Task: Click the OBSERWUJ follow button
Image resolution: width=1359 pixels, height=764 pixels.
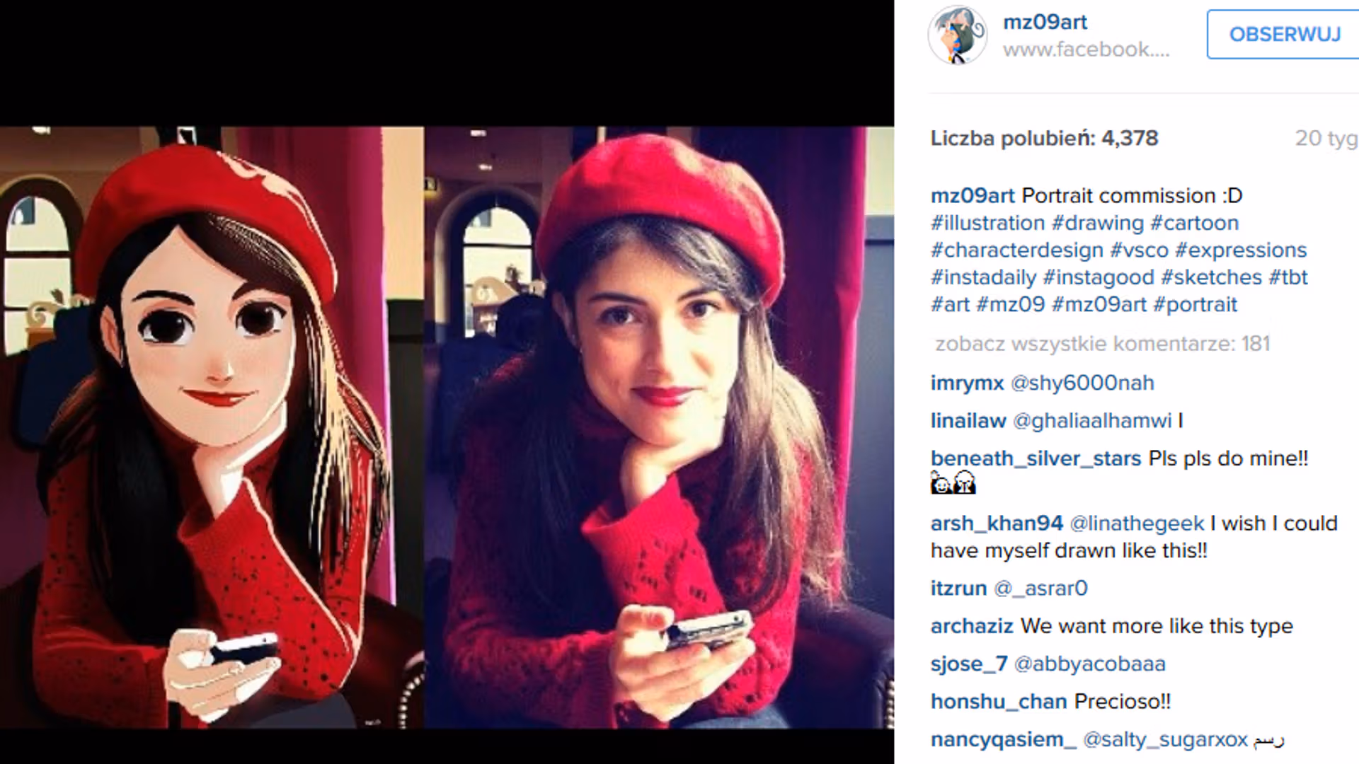Action: click(1284, 34)
